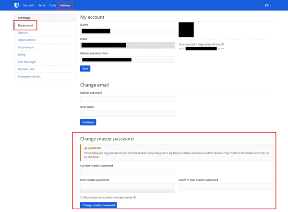The image size is (288, 212).
Task: Click the account fingerprint phrase text
Action: (x=201, y=48)
